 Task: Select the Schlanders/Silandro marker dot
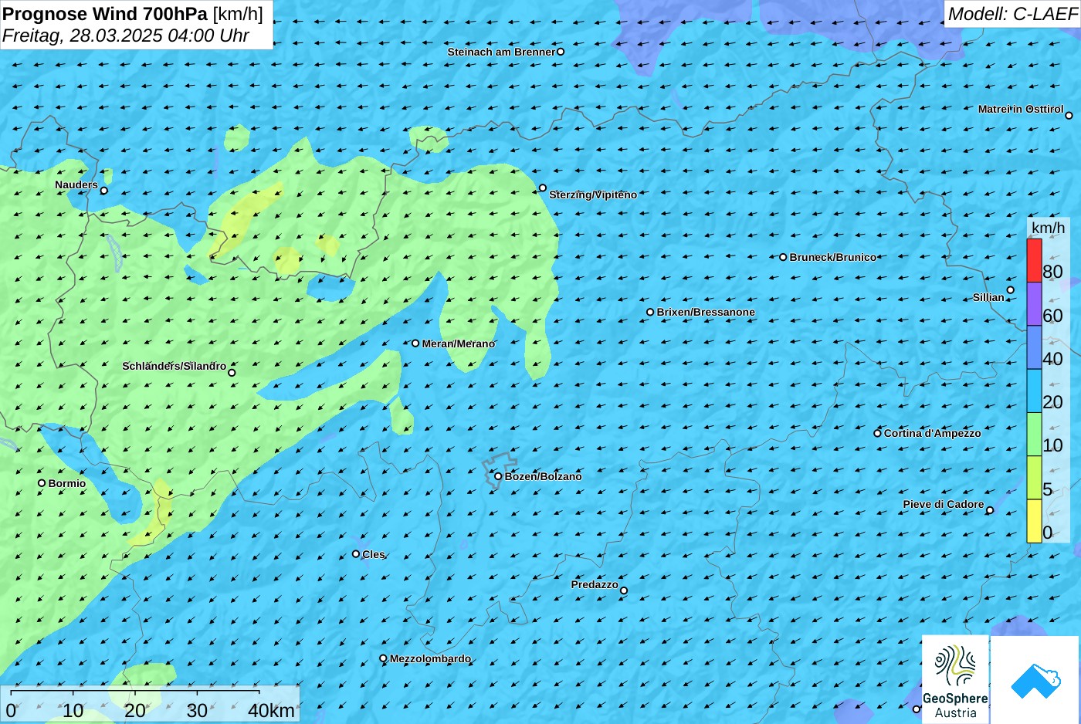[x=232, y=373]
